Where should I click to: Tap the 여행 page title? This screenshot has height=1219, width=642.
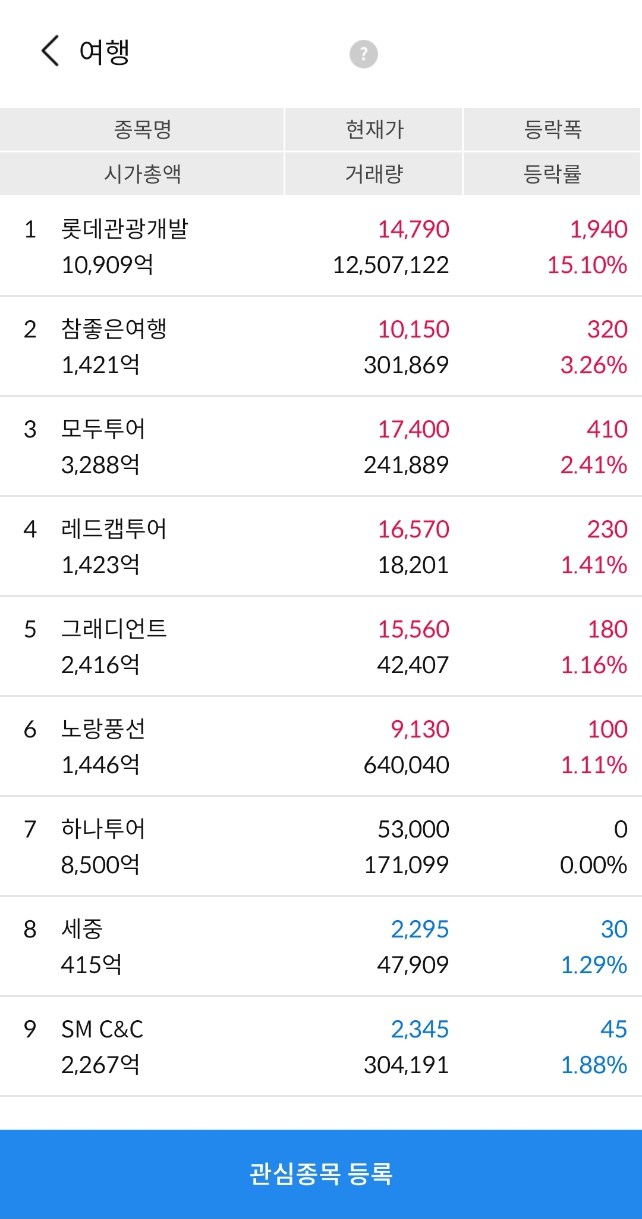pos(105,52)
